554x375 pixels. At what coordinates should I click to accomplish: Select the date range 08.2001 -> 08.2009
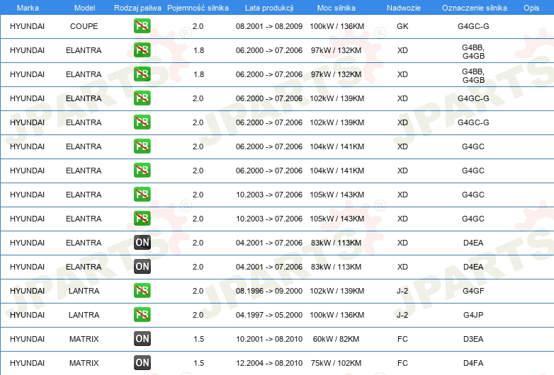click(269, 26)
